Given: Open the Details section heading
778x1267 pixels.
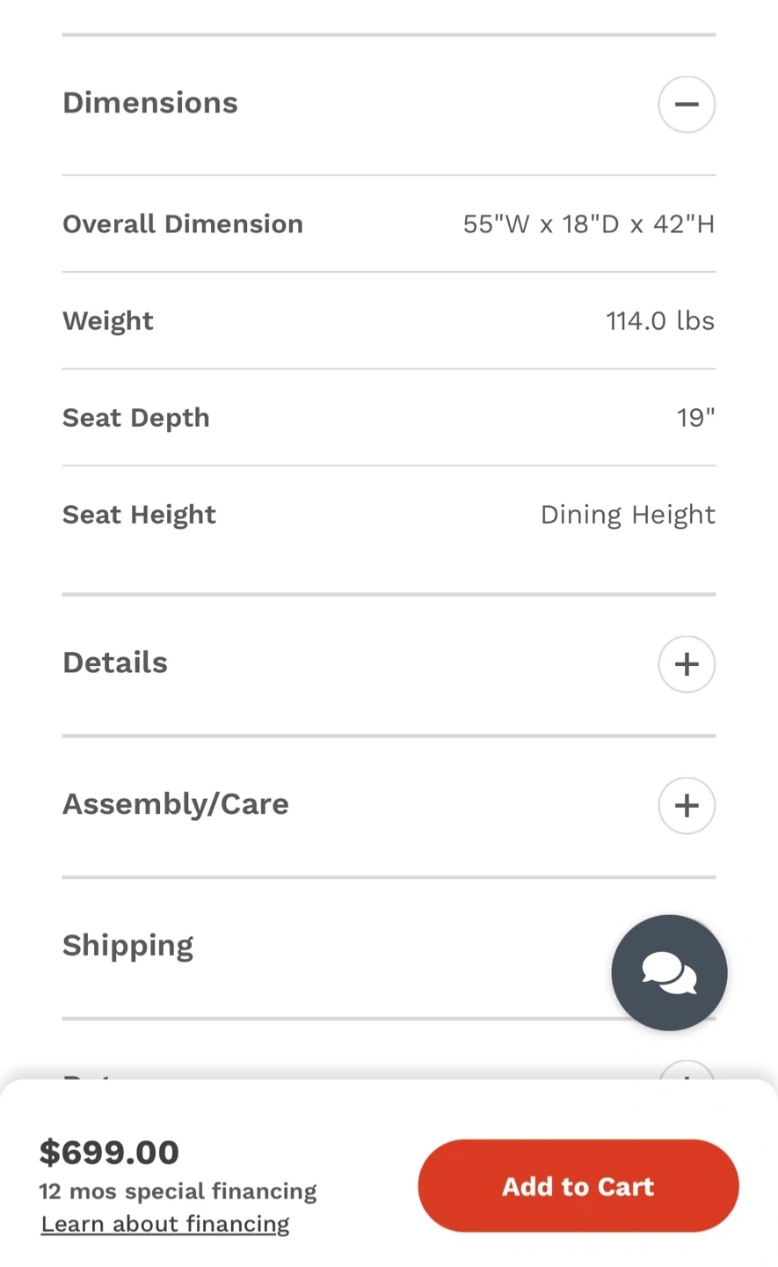Looking at the screenshot, I should click(115, 663).
